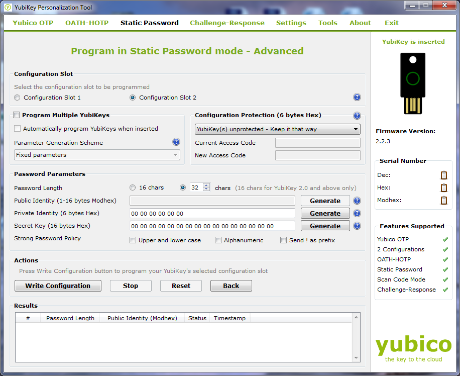Click the Current Access Code field

(x=318, y=143)
